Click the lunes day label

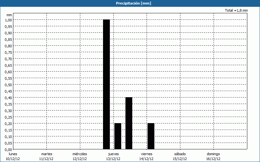(13, 154)
